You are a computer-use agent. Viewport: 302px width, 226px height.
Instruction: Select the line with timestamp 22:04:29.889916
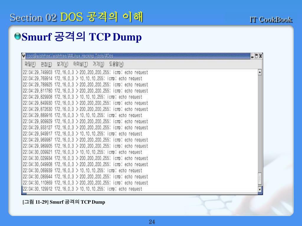pyautogui.click(x=83, y=115)
